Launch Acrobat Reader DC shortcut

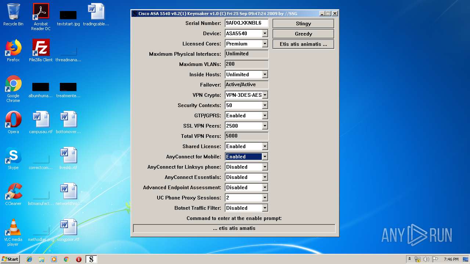[x=41, y=17]
